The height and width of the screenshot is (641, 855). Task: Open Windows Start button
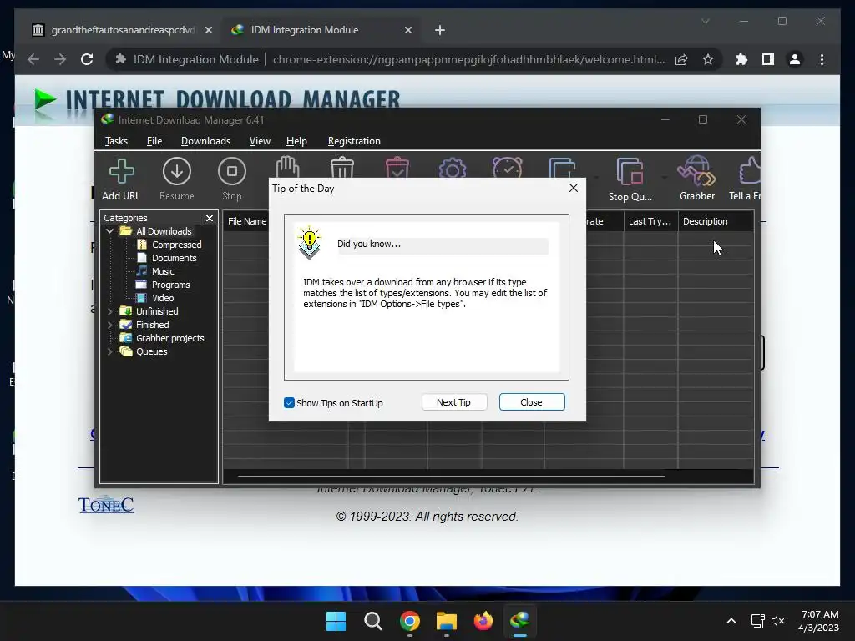pyautogui.click(x=336, y=621)
